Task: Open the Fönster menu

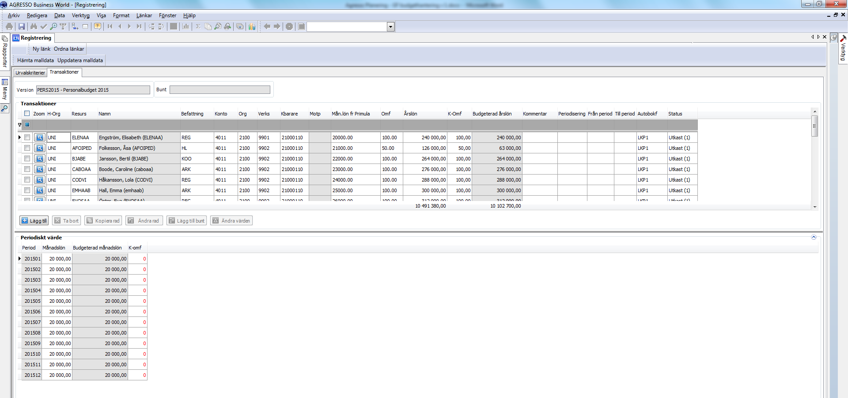Action: (167, 15)
